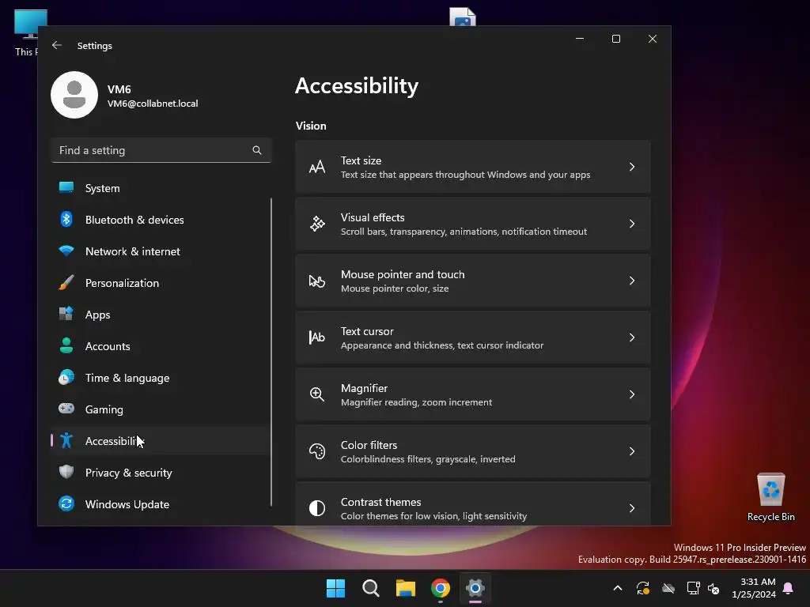Screen dimensions: 810x607
Task: Expand Text size chevron arrow
Action: click(632, 167)
